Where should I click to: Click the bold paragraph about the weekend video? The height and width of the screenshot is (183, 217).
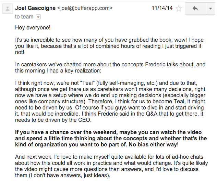point(111,139)
